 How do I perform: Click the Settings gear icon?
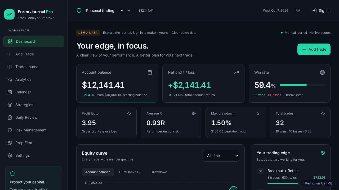[10, 155]
